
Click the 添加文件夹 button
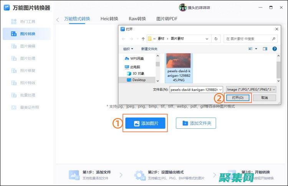196,123
